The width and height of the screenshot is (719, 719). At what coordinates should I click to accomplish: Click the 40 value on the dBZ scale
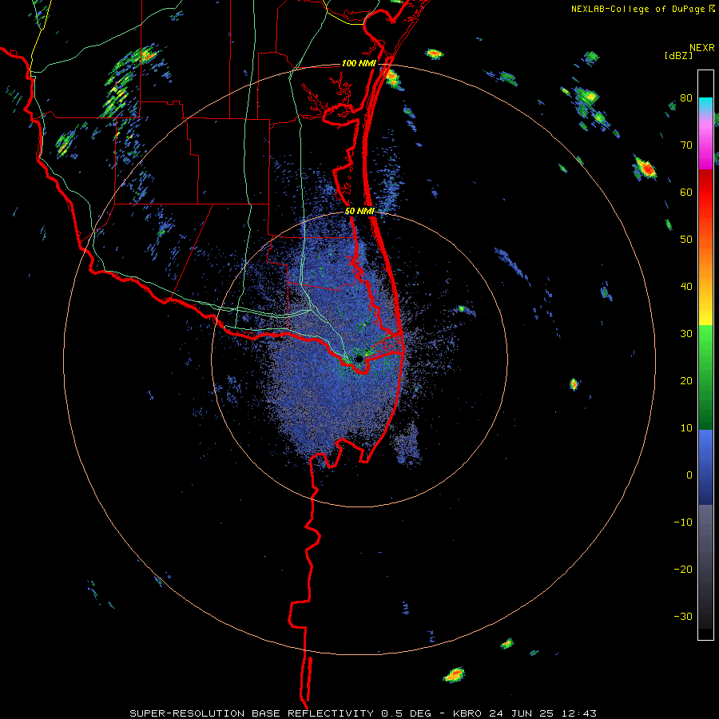(686, 287)
